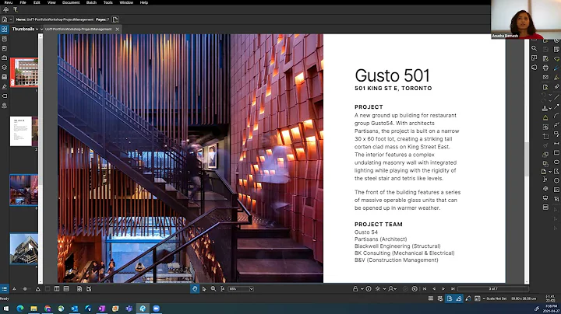Select the Pan hand tool

(195, 288)
